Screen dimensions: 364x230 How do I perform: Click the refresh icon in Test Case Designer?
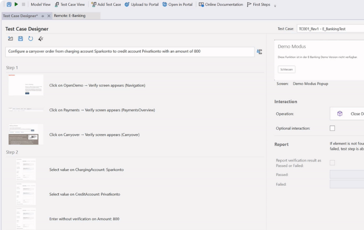pyautogui.click(x=31, y=39)
